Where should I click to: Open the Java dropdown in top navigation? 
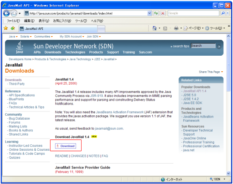(x=13, y=37)
